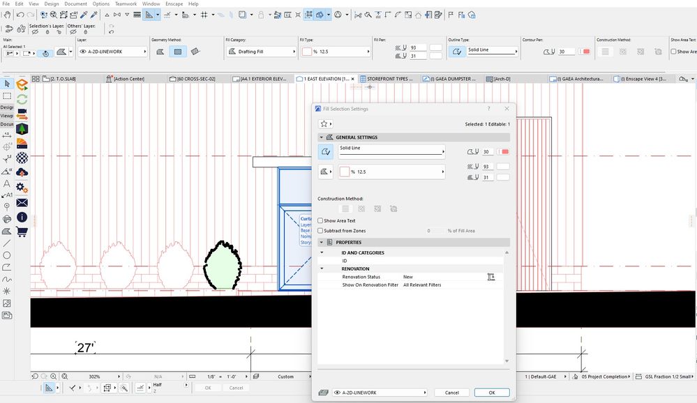Image resolution: width=697 pixels, height=403 pixels.
Task: Collapse the General Settings panel
Action: (322, 137)
